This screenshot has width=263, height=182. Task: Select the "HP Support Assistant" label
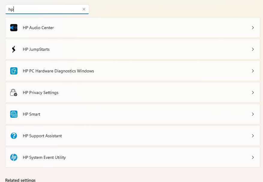click(x=42, y=136)
